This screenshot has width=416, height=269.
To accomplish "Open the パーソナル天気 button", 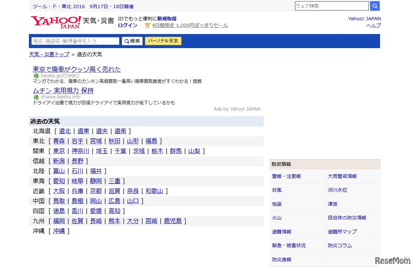I will tap(163, 41).
